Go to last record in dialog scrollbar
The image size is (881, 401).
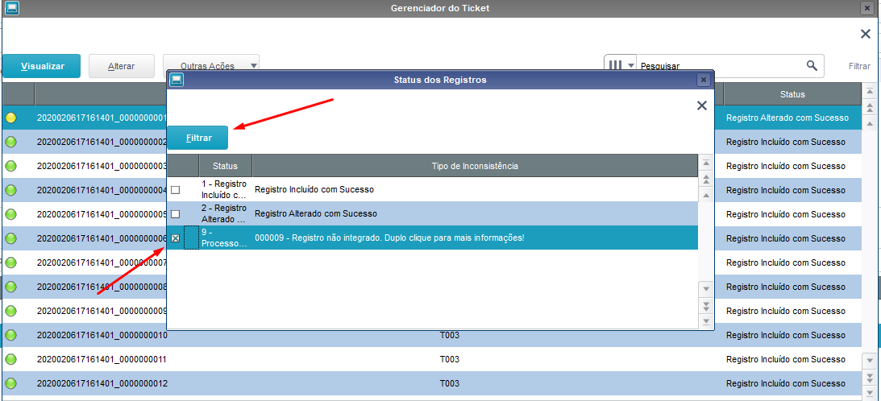pos(706,322)
